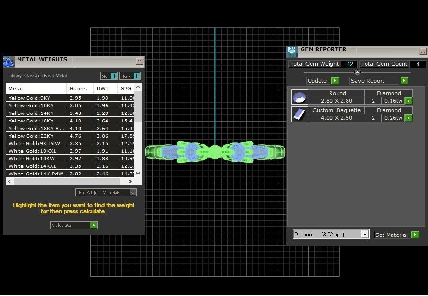Image resolution: width=428 pixels, height=296 pixels.
Task: Click the DWT column header
Action: [106, 88]
